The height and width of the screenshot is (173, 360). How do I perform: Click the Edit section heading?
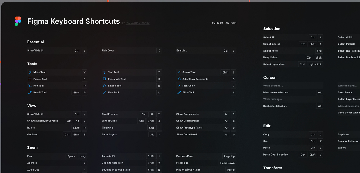267,126
